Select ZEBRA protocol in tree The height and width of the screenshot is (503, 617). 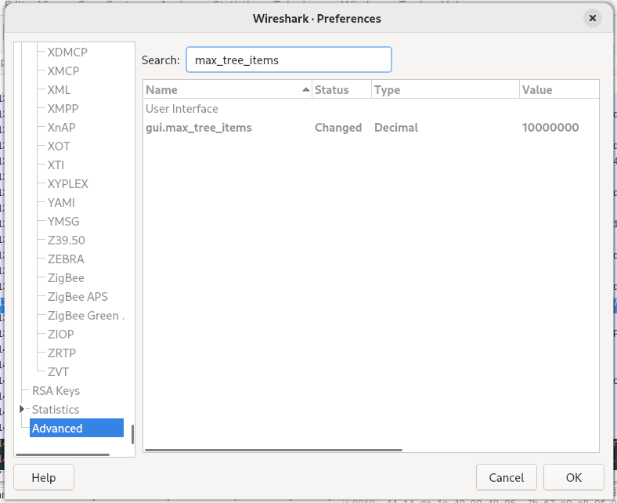point(66,259)
